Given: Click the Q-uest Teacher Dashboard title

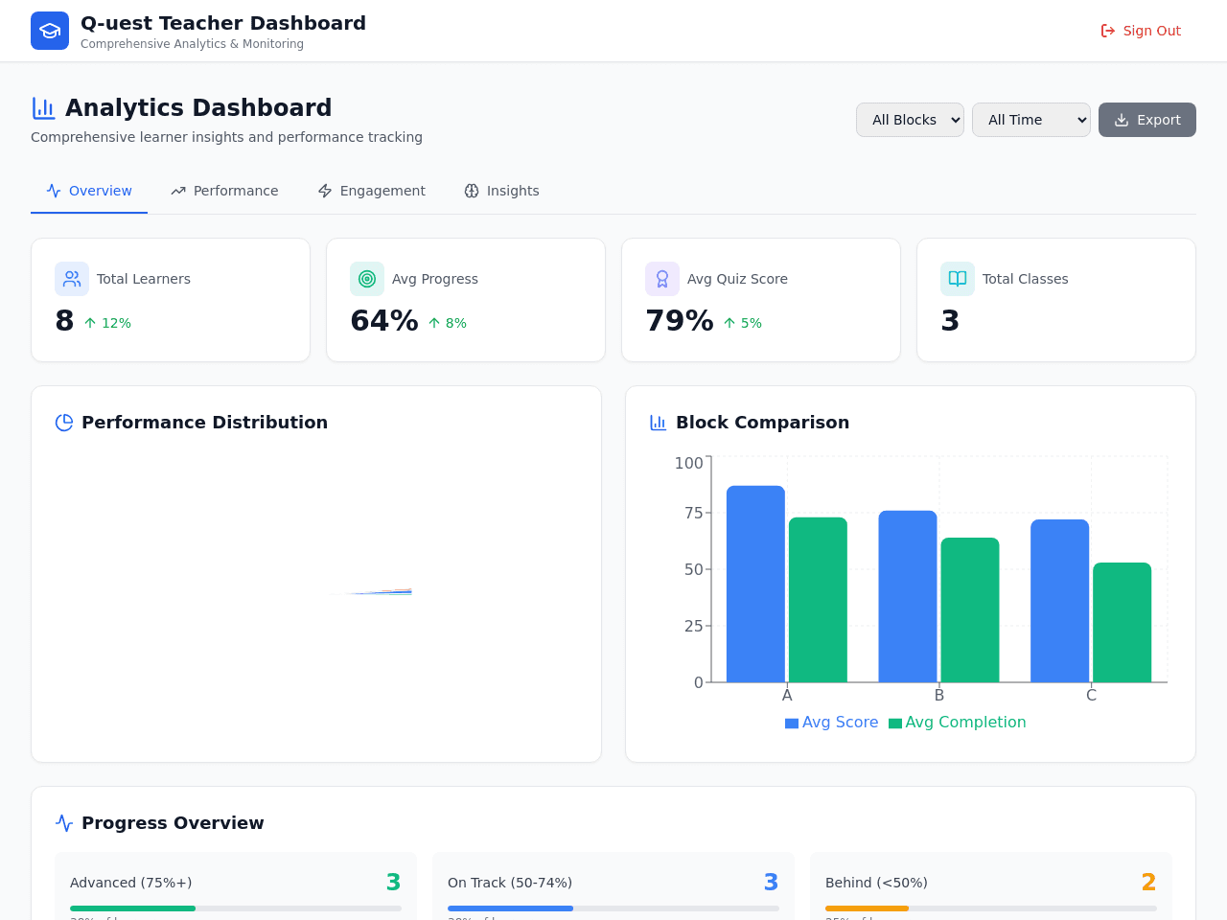Looking at the screenshot, I should [x=223, y=23].
